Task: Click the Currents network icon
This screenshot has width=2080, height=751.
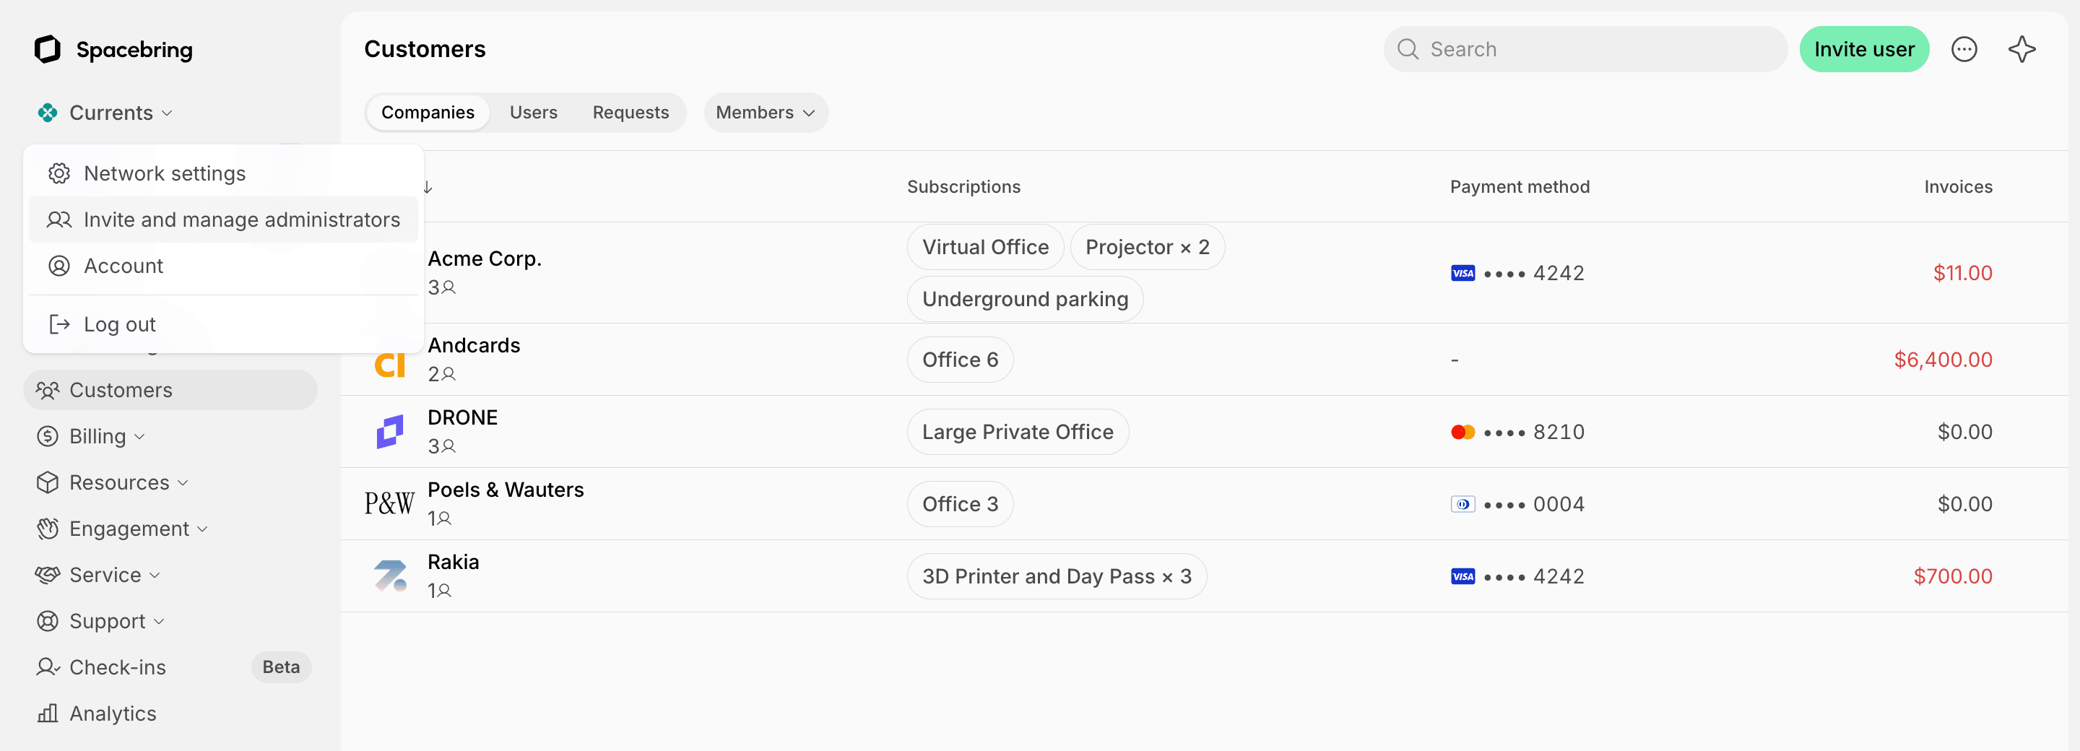Action: coord(48,113)
